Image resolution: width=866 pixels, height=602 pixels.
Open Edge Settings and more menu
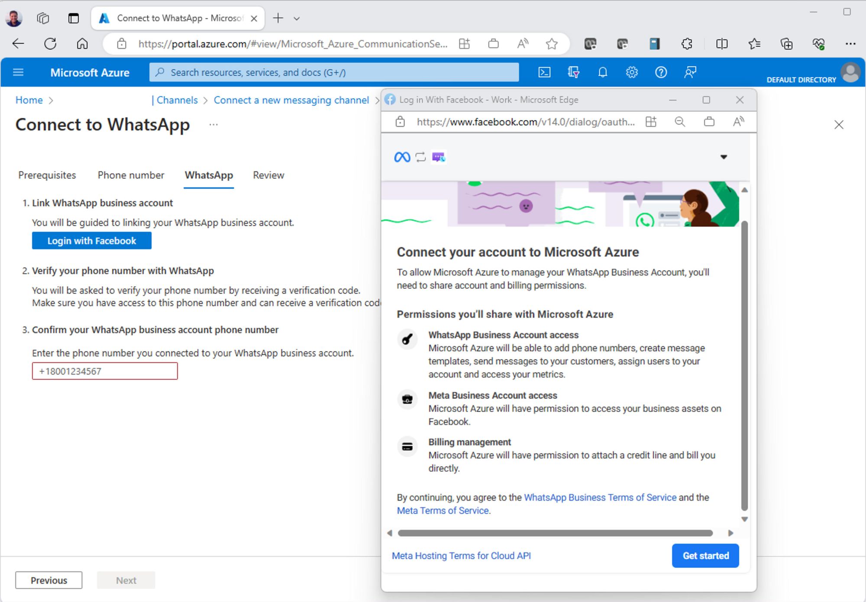pyautogui.click(x=850, y=44)
